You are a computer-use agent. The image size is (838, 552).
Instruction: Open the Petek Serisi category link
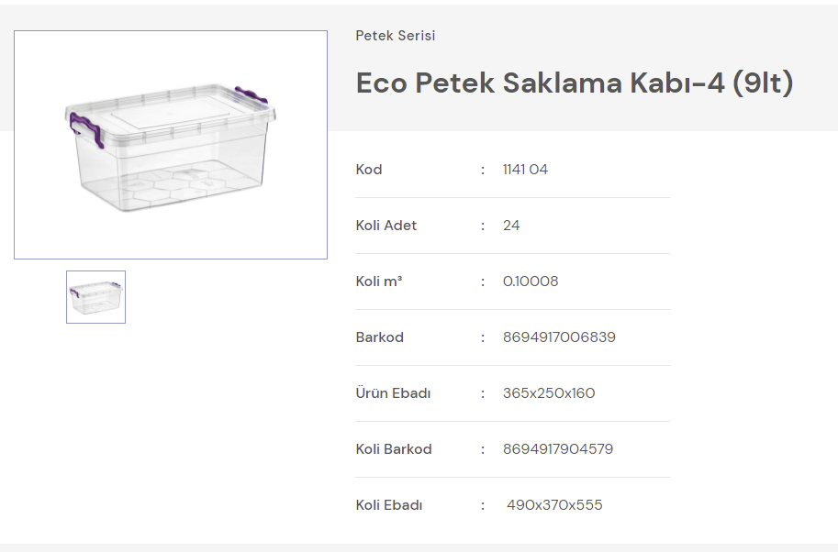point(395,36)
